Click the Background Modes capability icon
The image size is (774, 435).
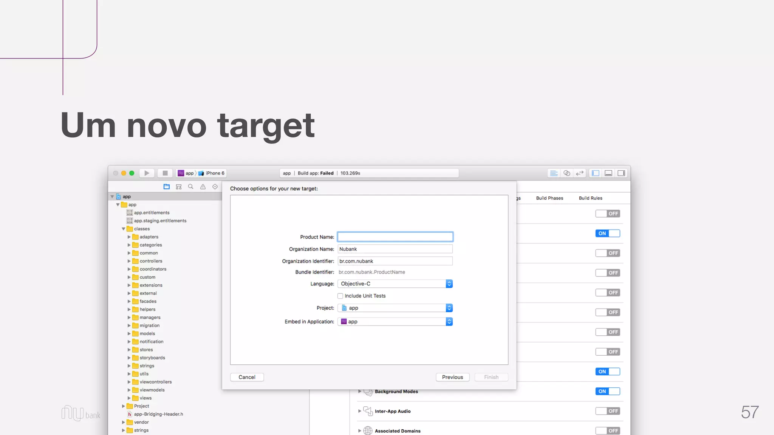368,392
